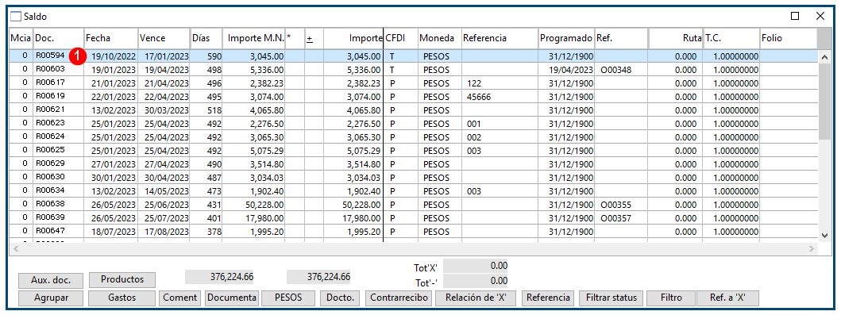Click the Ref. a 'X' button
This screenshot has height=315, width=841.
pyautogui.click(x=727, y=298)
